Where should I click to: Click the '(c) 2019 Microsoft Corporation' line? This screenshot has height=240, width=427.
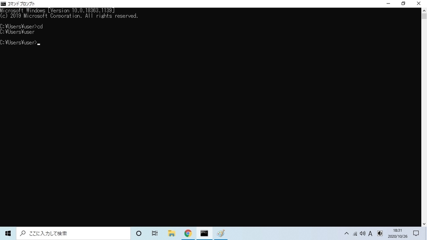pos(69,16)
